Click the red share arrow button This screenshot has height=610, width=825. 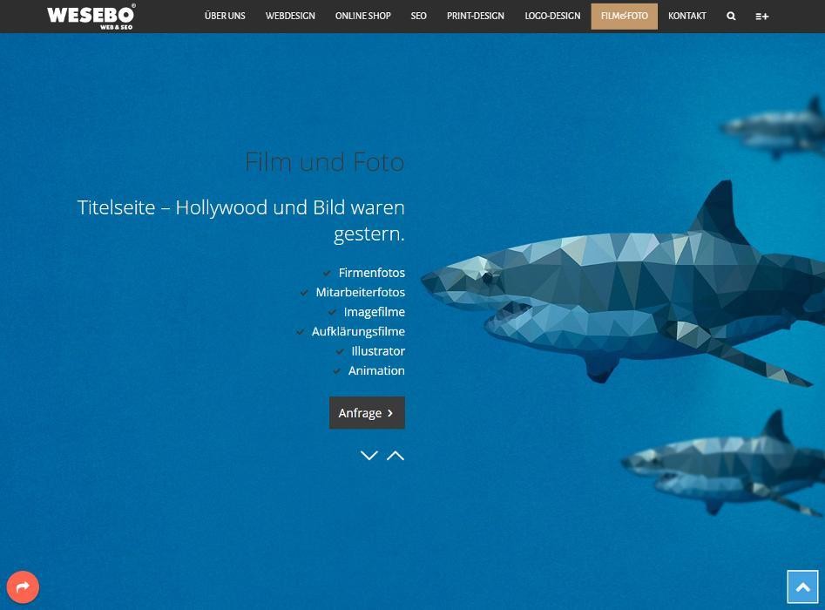tap(23, 586)
